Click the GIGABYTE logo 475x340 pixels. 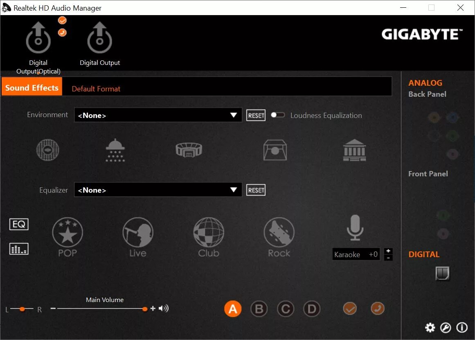(x=422, y=34)
